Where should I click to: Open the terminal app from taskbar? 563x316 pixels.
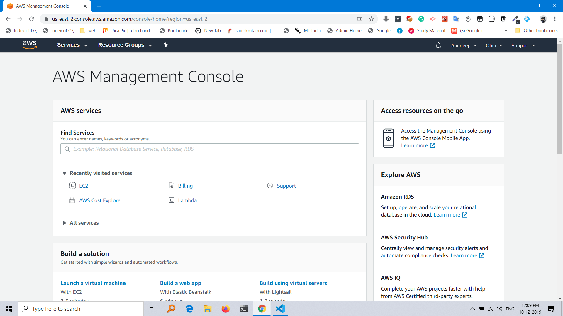click(244, 309)
